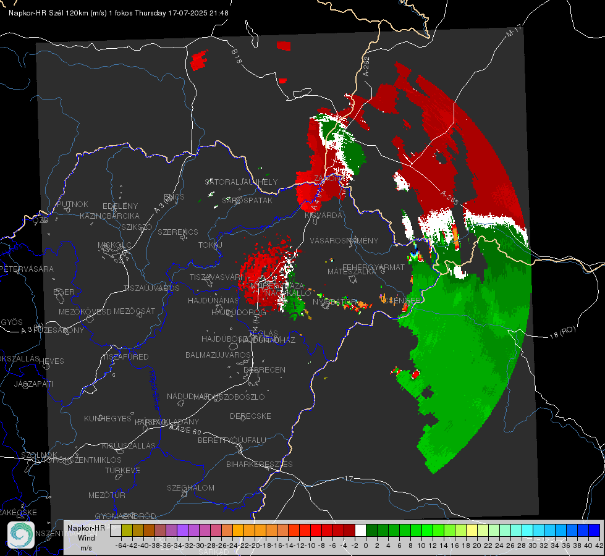Click the MEZŐKÖVESD town label

click(85, 311)
